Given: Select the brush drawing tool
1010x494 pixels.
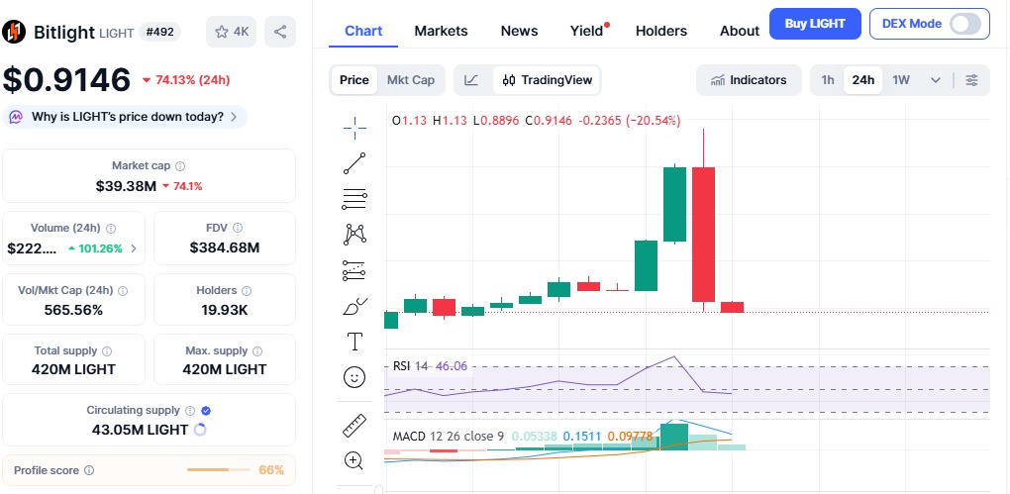Looking at the screenshot, I should pos(354,307).
